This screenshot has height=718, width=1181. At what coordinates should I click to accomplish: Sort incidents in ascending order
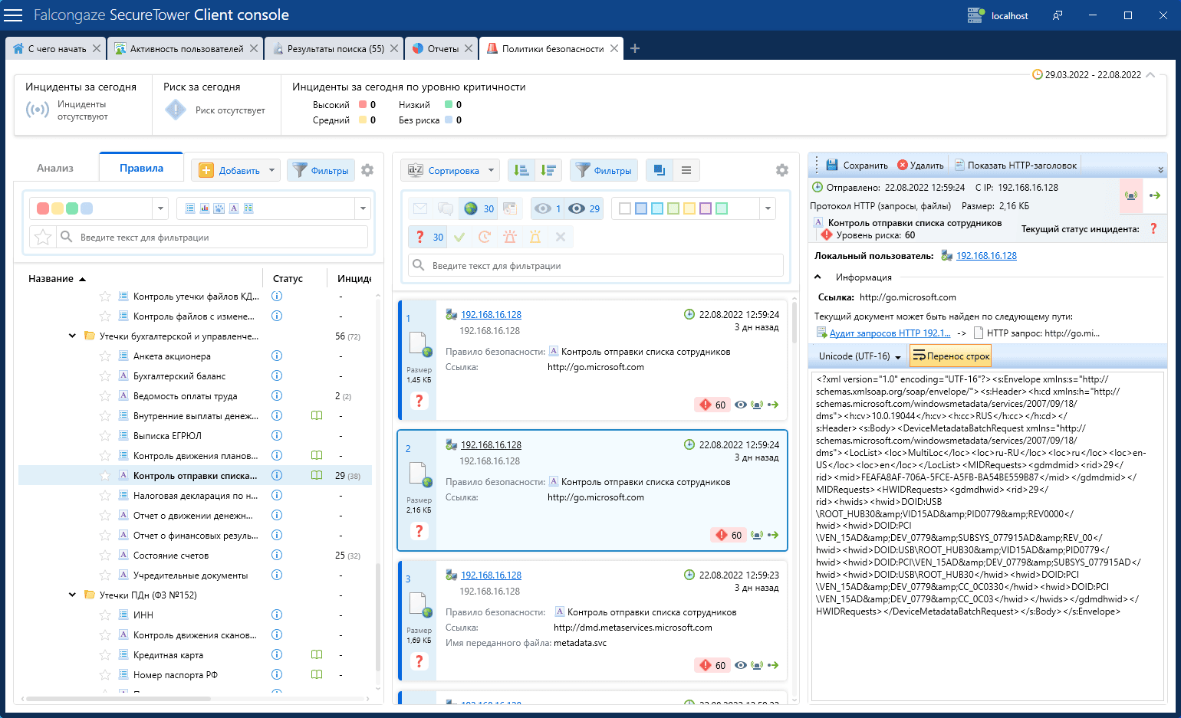pyautogui.click(x=521, y=170)
